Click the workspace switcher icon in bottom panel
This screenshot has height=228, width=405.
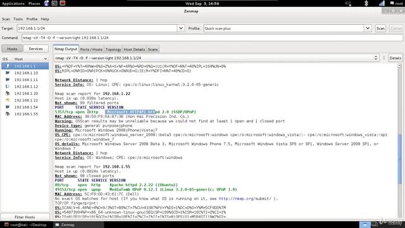[364, 225]
